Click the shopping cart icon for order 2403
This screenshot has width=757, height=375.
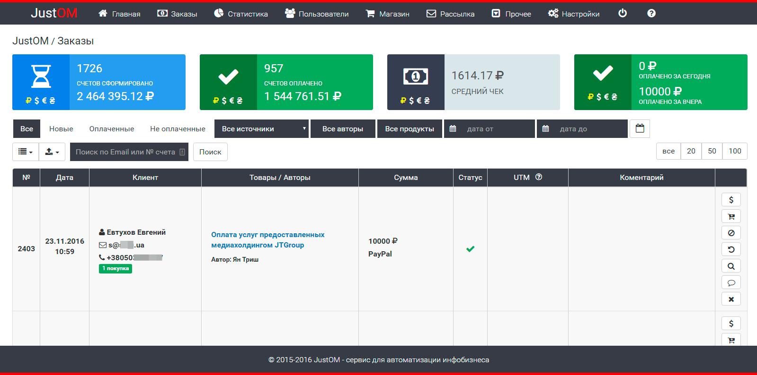(731, 216)
